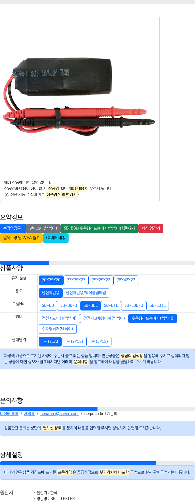Image resolution: width=195 pixels, height=502 pixels.
Task: Select the 단선확인용 usage option
Action: [x=51, y=293]
